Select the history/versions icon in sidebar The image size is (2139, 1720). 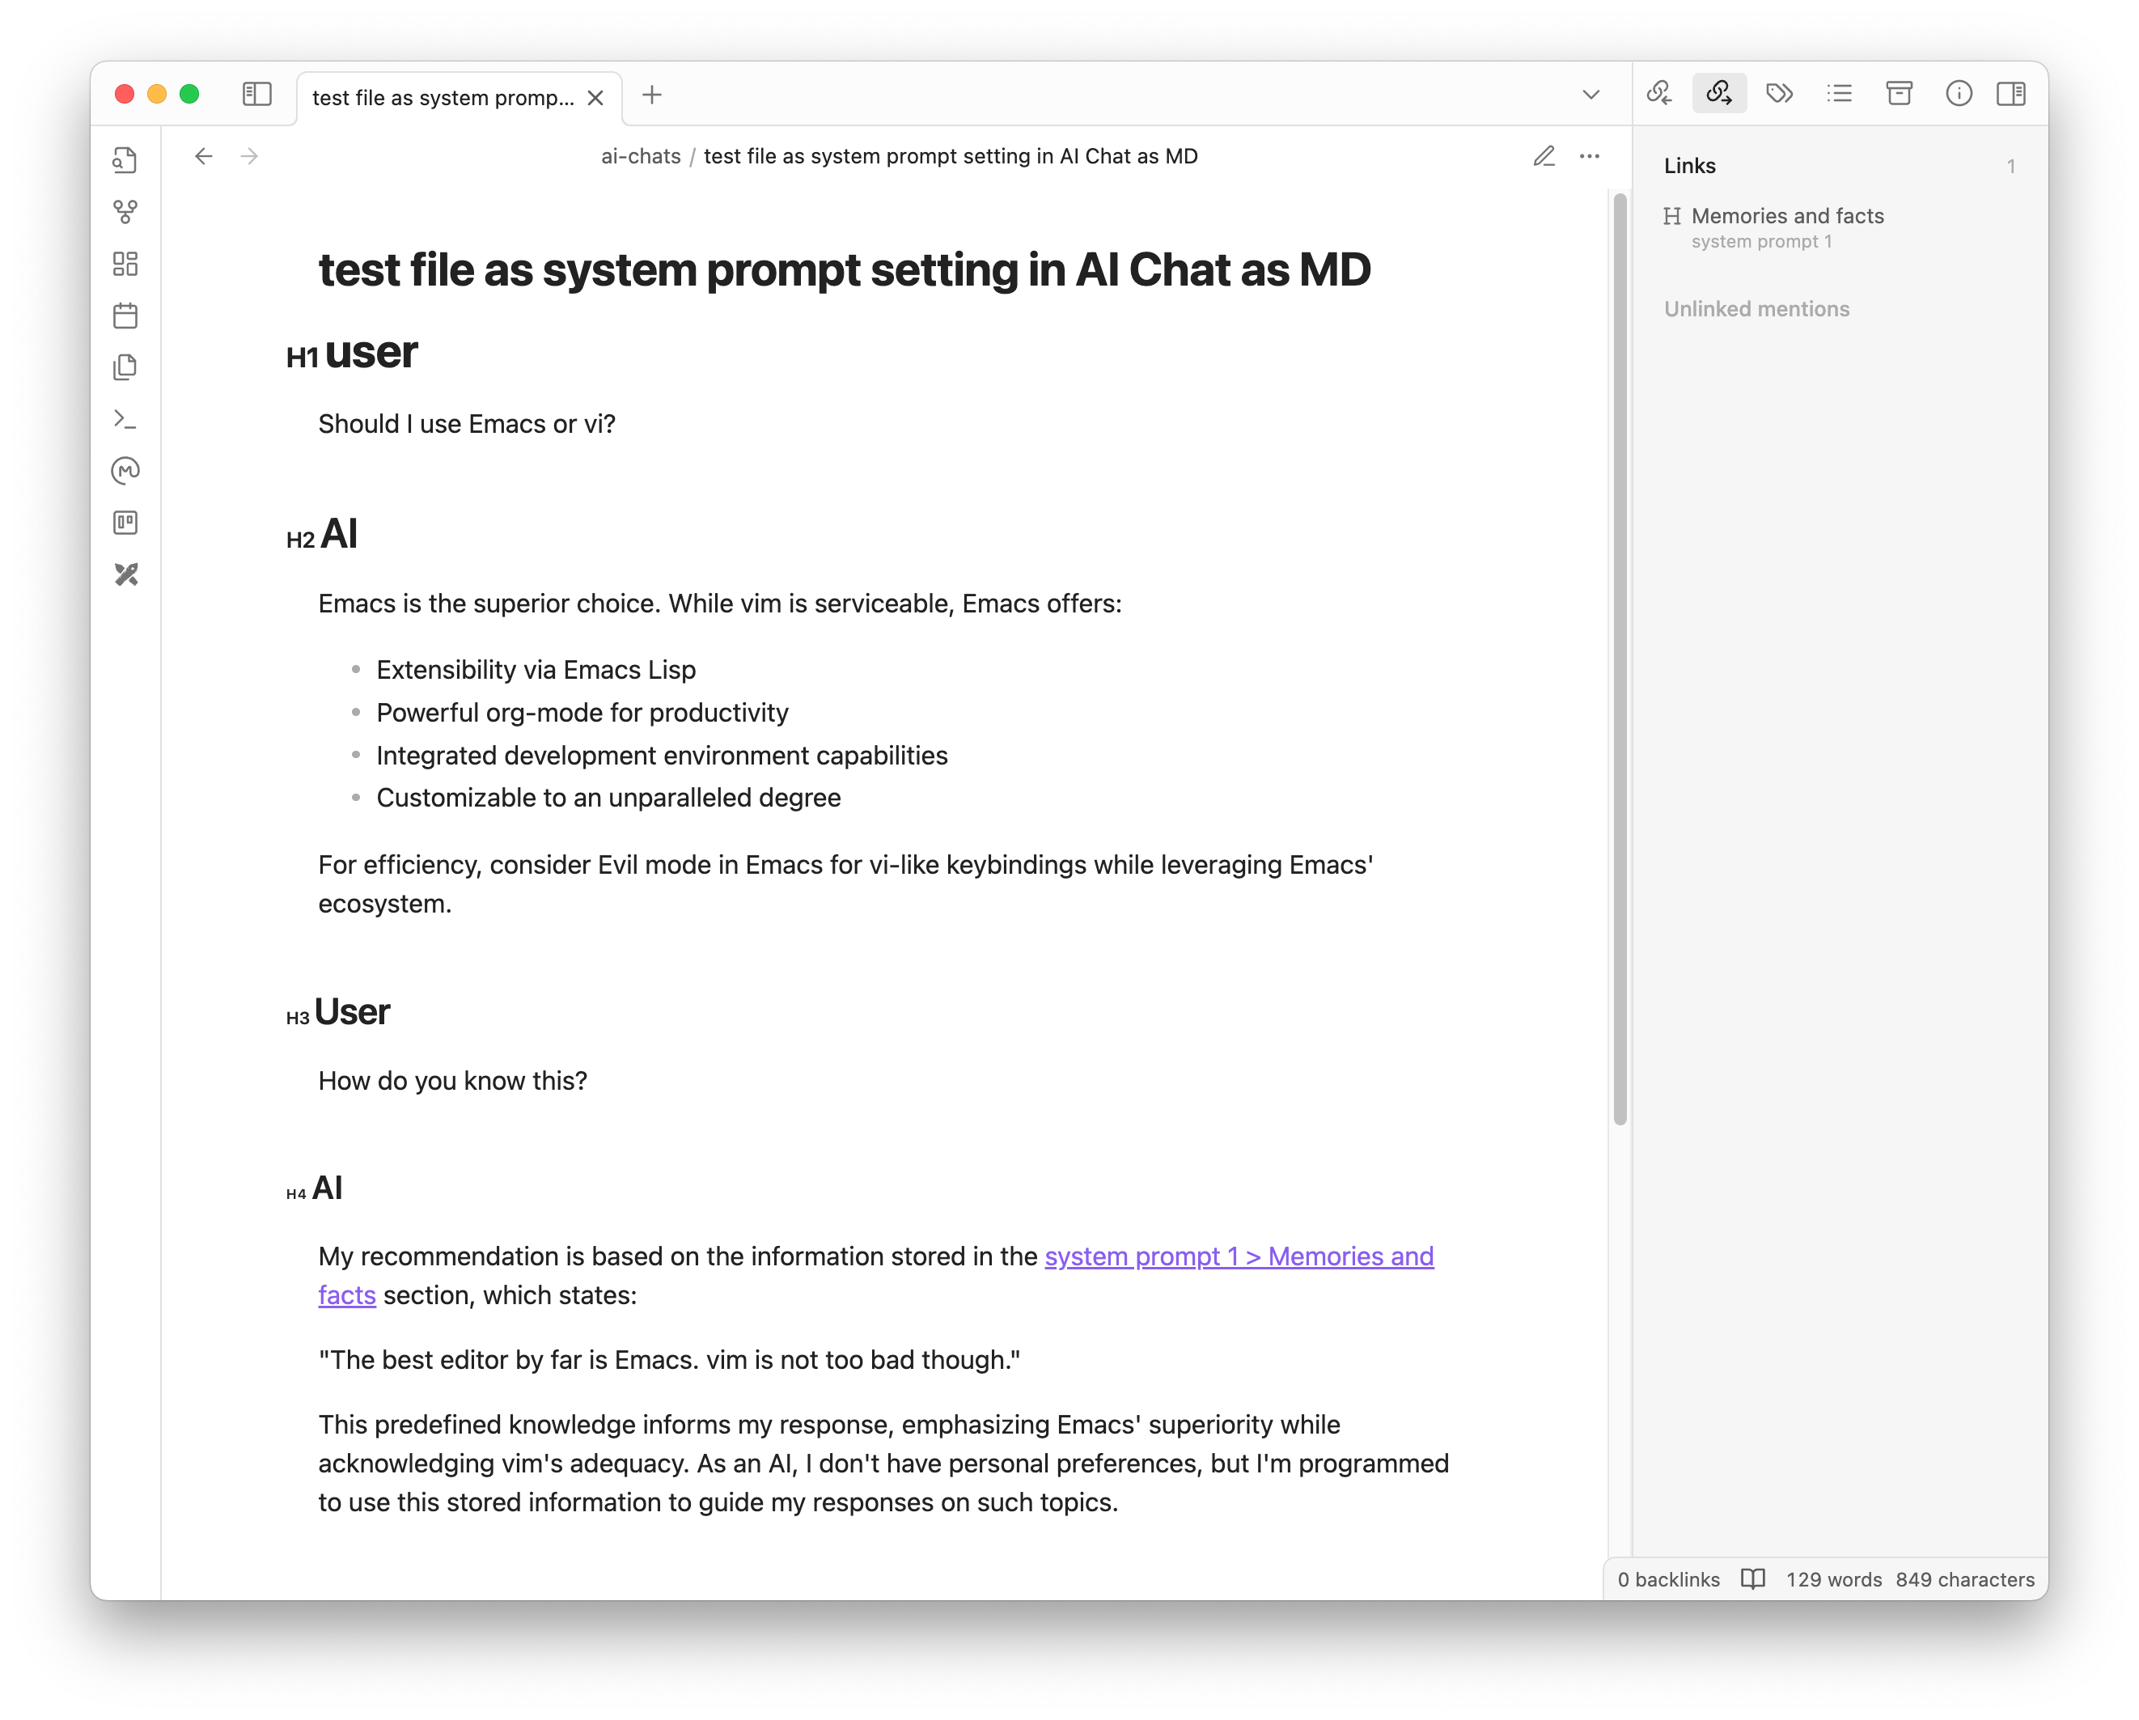pyautogui.click(x=128, y=470)
